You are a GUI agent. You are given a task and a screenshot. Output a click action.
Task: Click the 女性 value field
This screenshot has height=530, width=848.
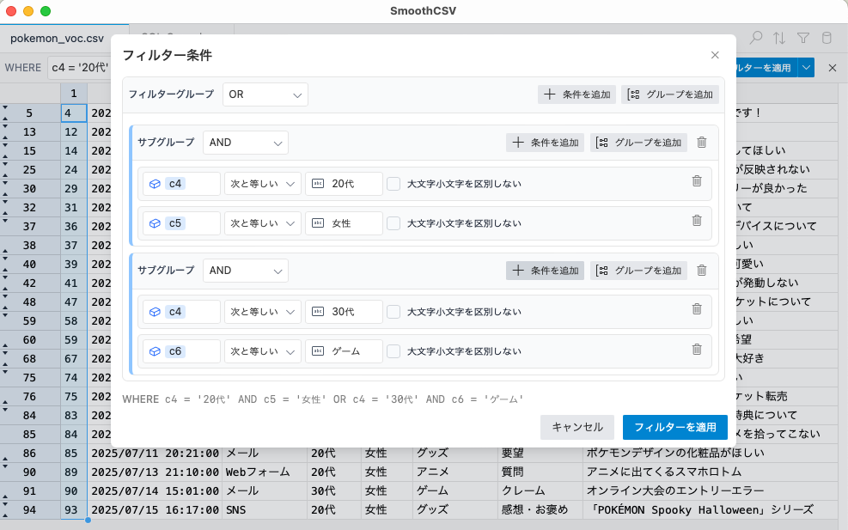click(344, 223)
